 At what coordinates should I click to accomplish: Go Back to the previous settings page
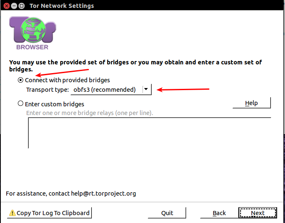[219, 213]
